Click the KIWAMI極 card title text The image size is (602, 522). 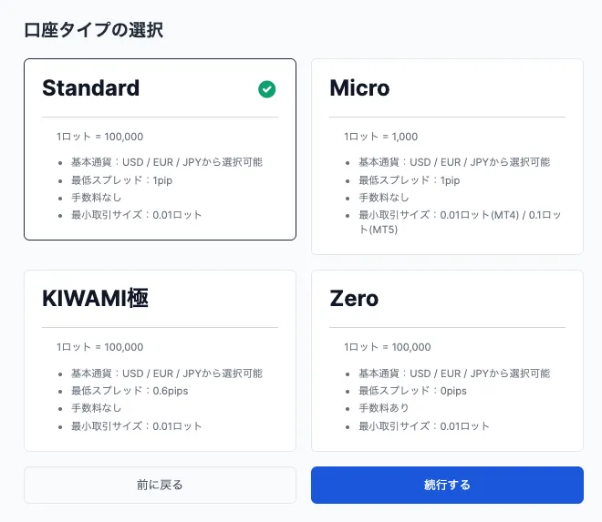95,299
